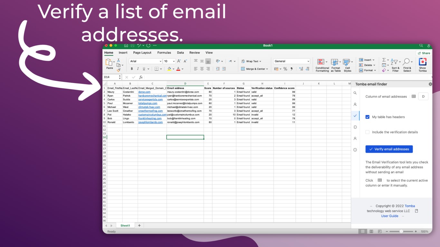Click the Home icon in title bar
Viewport: 440px width, 247px height.
126,46
